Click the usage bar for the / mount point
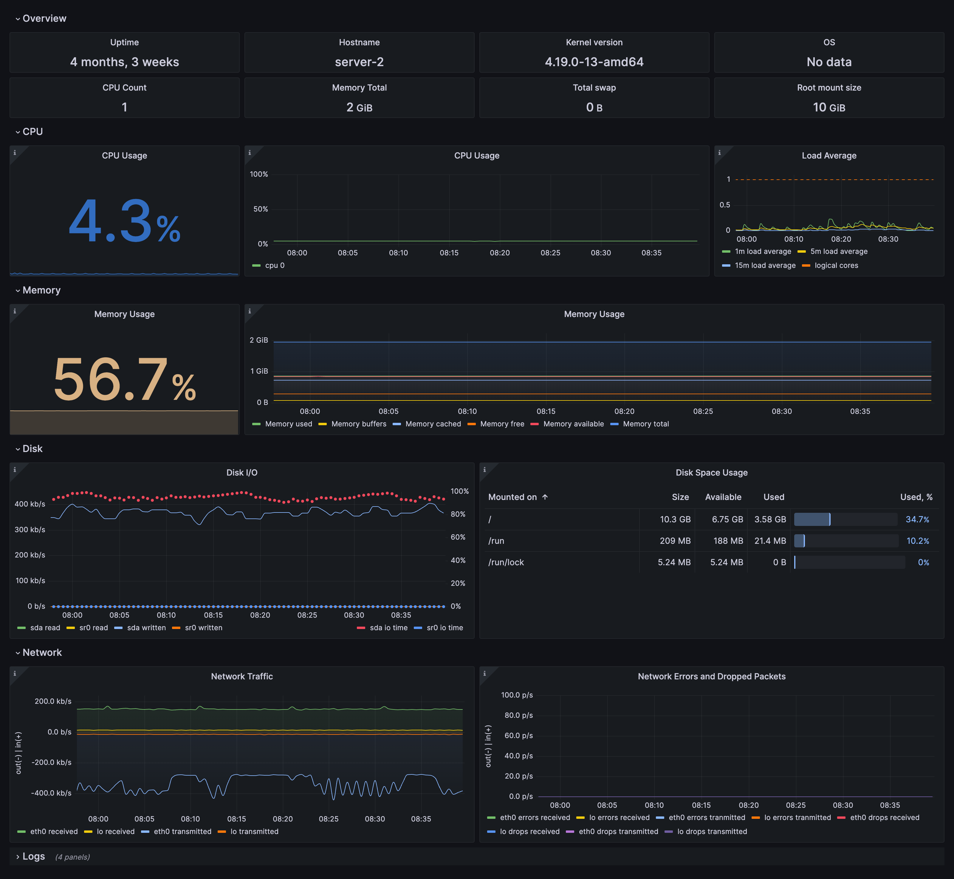The height and width of the screenshot is (879, 954). (813, 519)
